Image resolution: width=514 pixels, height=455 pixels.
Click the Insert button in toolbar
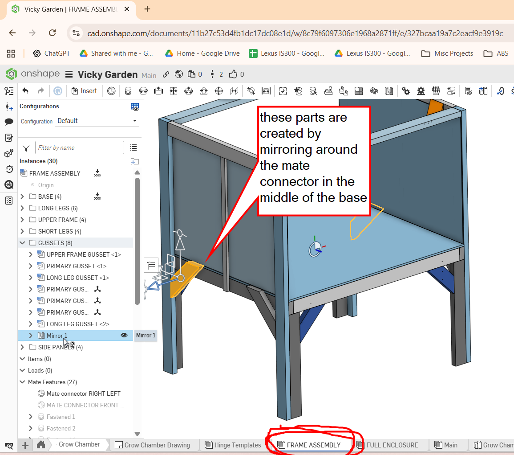click(84, 91)
